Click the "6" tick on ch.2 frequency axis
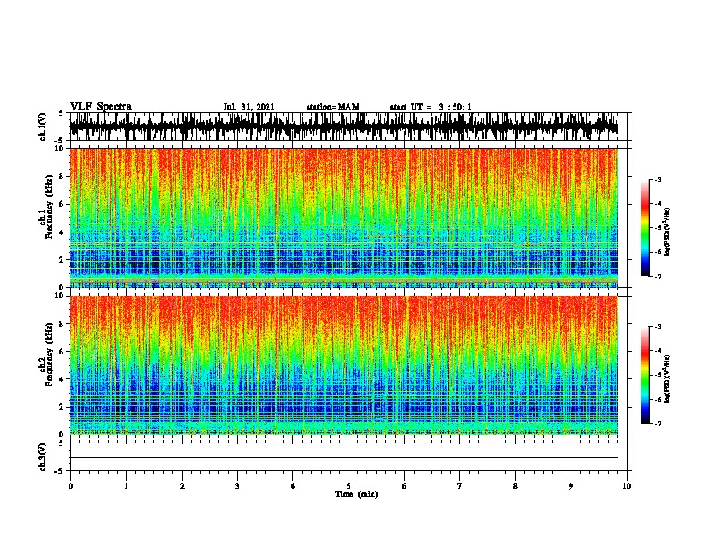706x545 pixels. tap(62, 352)
